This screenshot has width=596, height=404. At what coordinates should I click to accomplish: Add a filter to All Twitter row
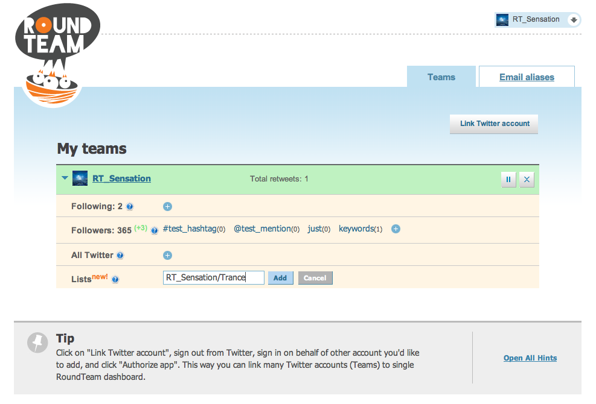click(168, 256)
